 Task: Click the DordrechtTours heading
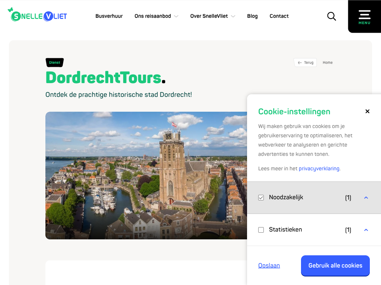(105, 78)
